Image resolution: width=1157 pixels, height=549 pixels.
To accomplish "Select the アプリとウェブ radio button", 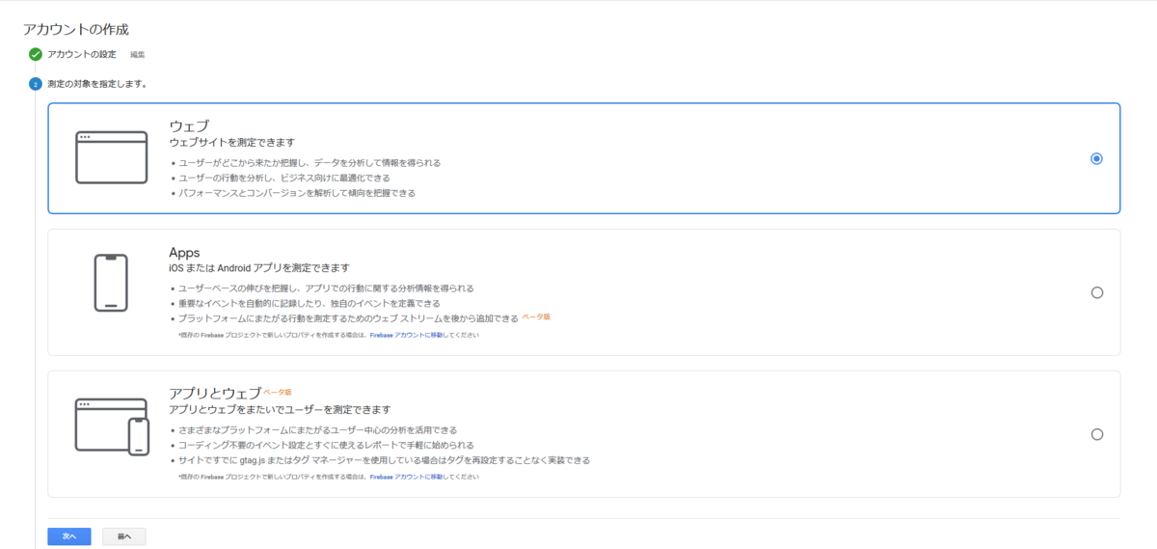I will coord(1096,434).
